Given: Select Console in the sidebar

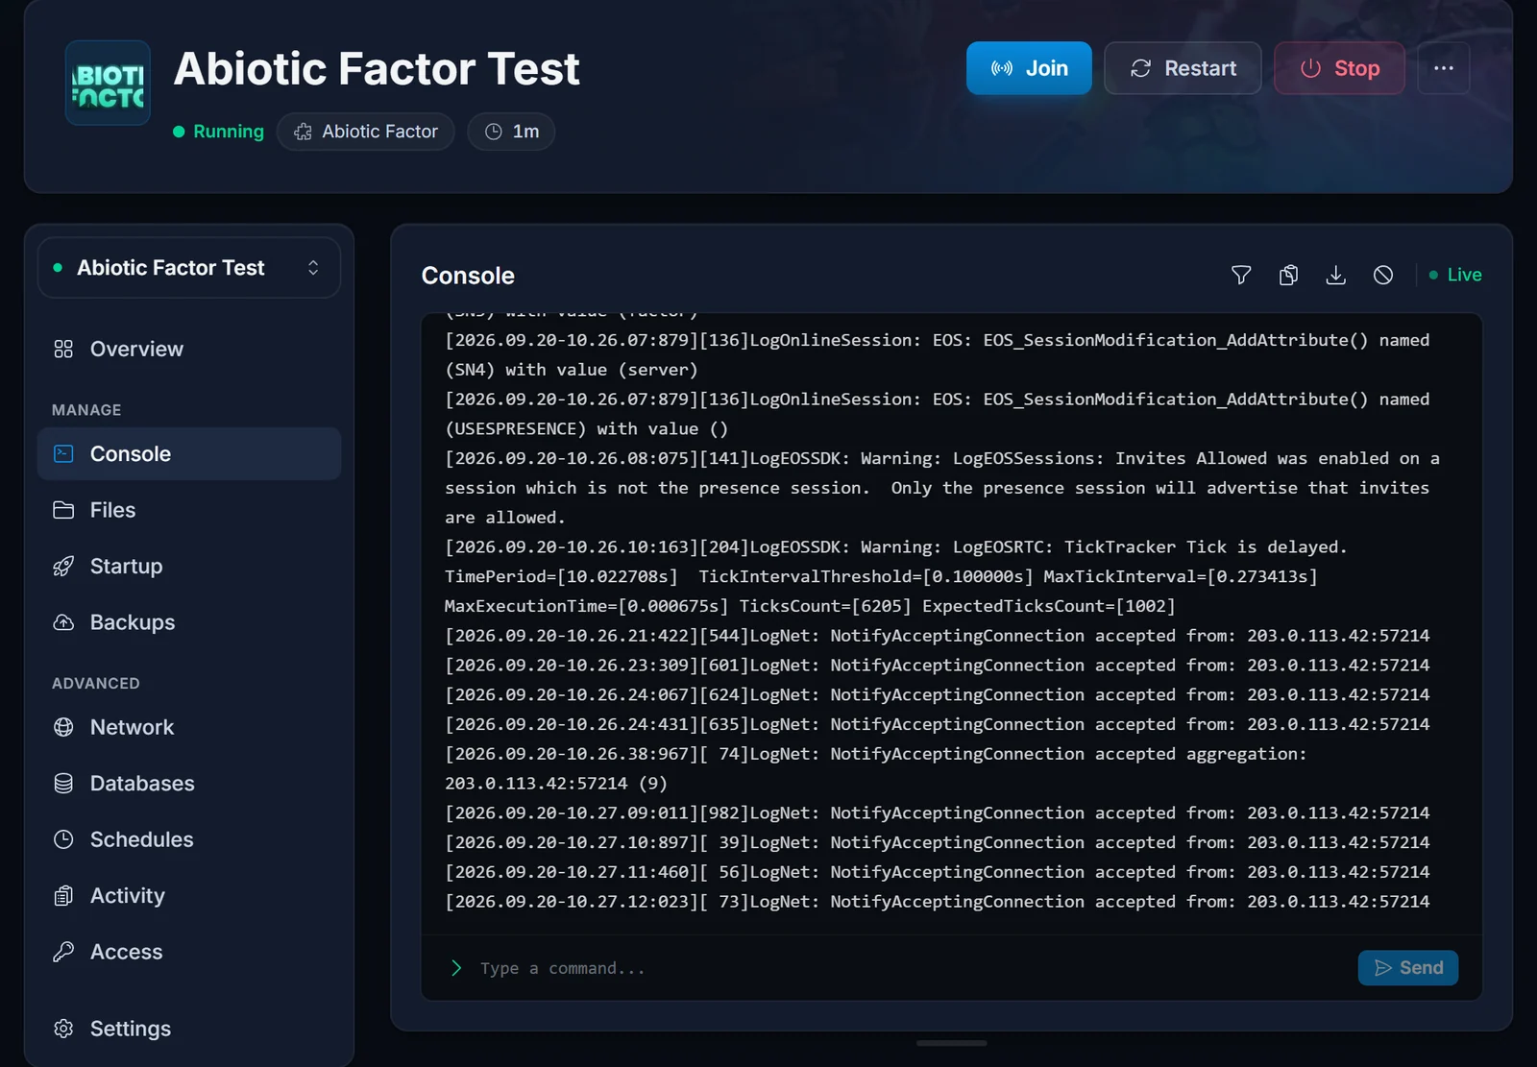Looking at the screenshot, I should click(189, 453).
